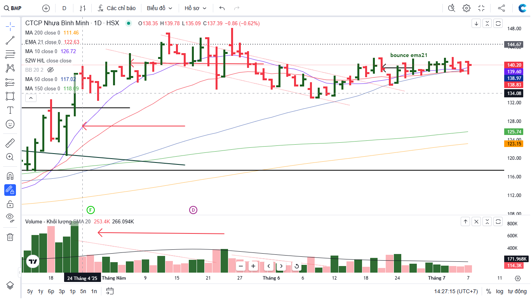Screen dimensions: 531x299
Task: Open chart settings gear in top toolbar
Action: tap(467, 8)
